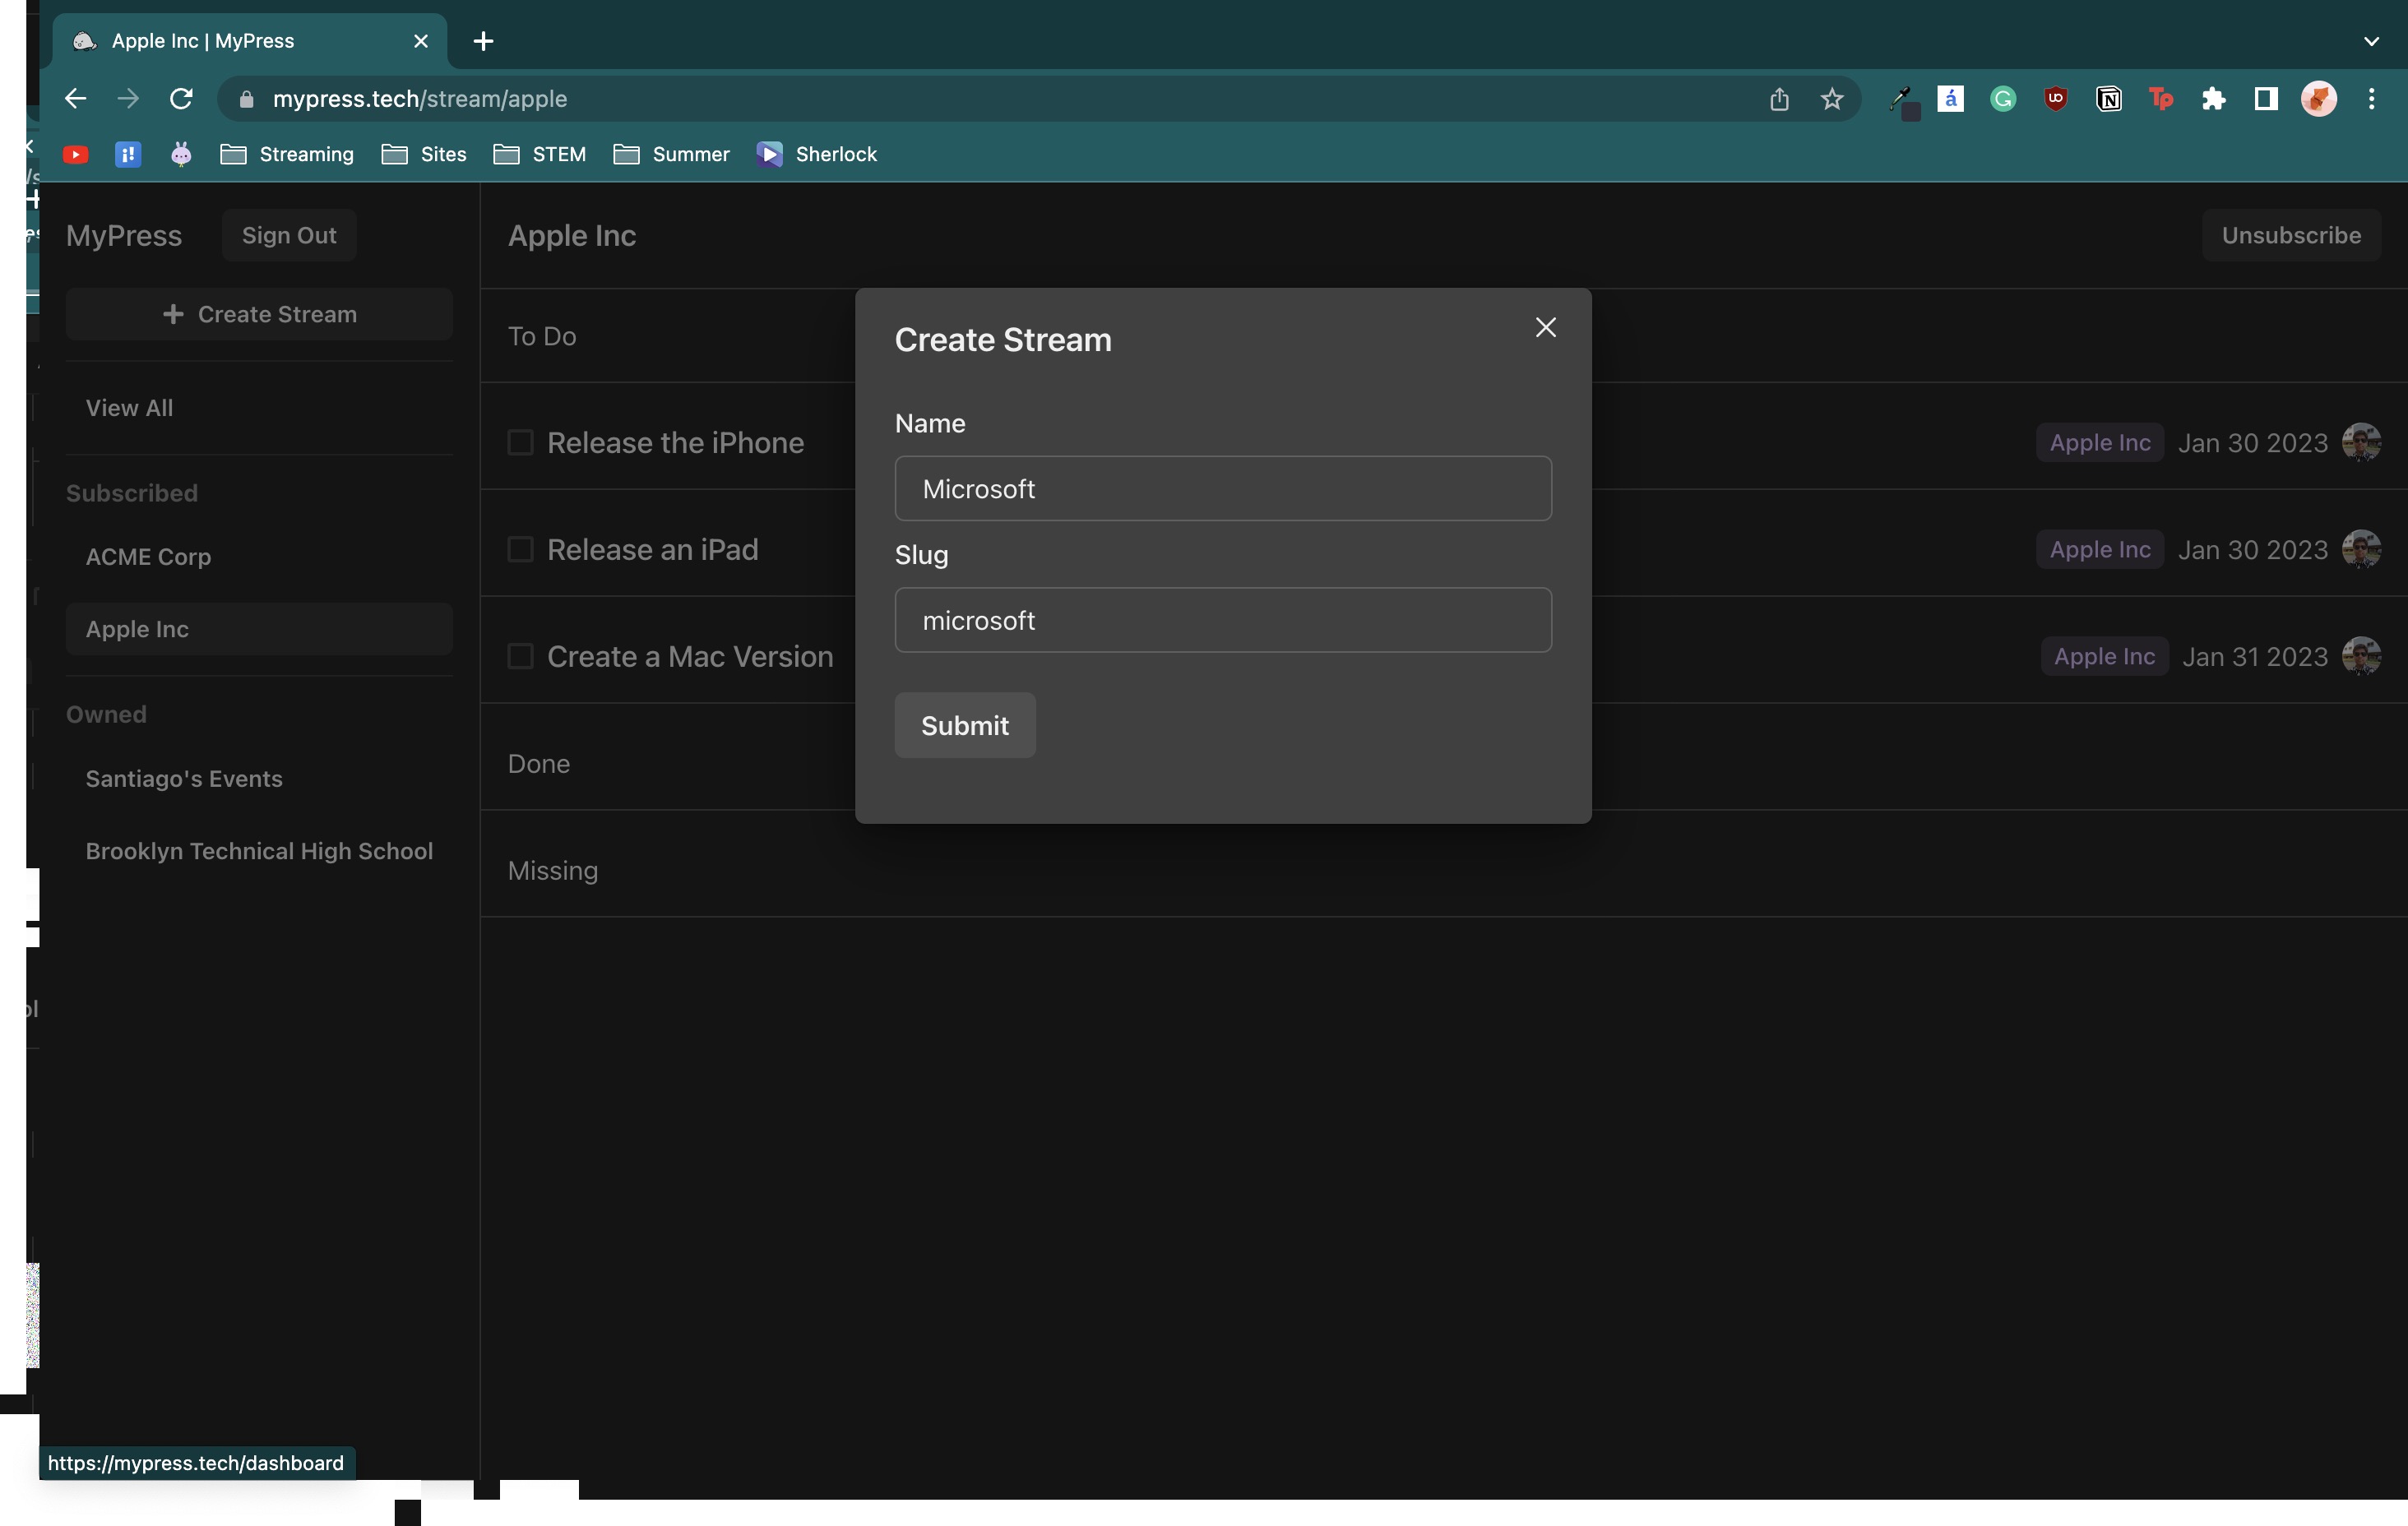Open Brooklyn Technical High School stream
Image resolution: width=2408 pixels, height=1526 pixels.
click(x=259, y=851)
